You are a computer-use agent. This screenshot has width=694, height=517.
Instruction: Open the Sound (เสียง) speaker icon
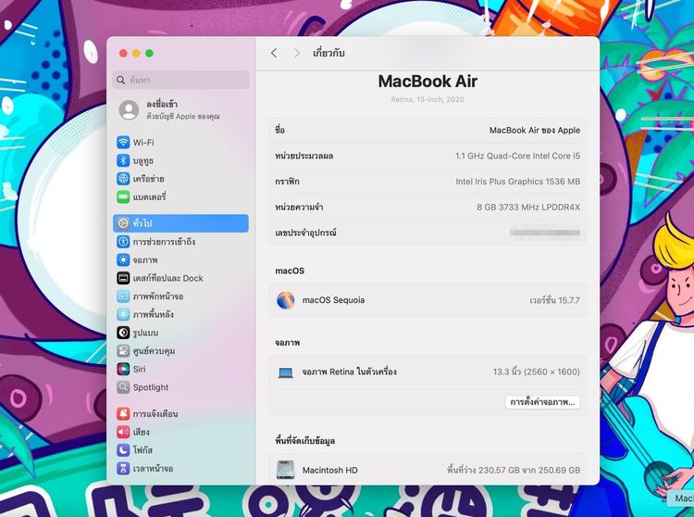(123, 432)
